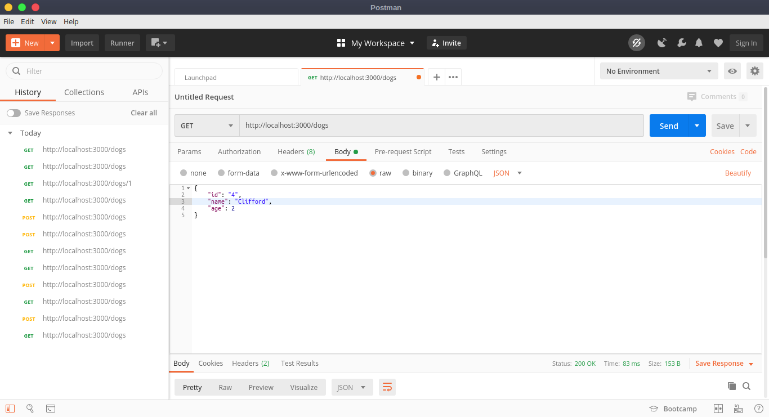Screen dimensions: 769x417
Task: Open the Help menu
Action: 71,21
